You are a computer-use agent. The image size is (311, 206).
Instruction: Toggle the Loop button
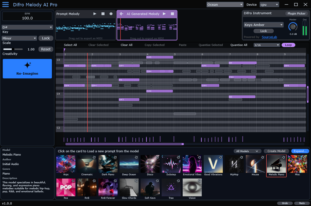288,45
